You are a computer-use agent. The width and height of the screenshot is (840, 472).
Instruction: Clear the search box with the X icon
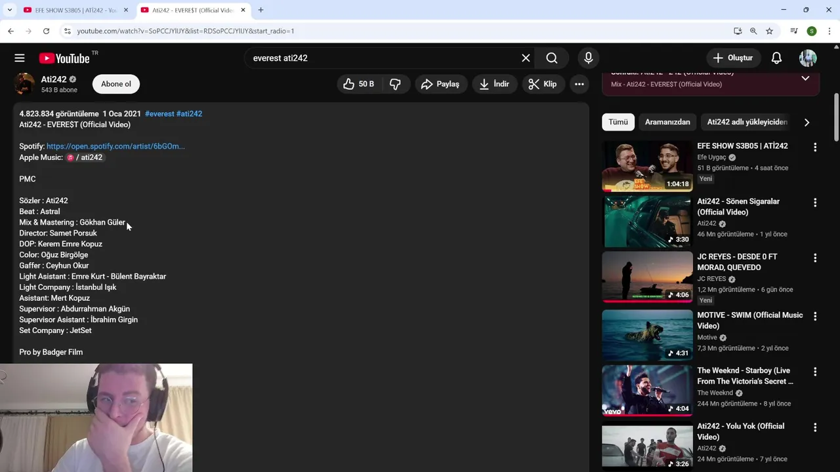point(526,58)
